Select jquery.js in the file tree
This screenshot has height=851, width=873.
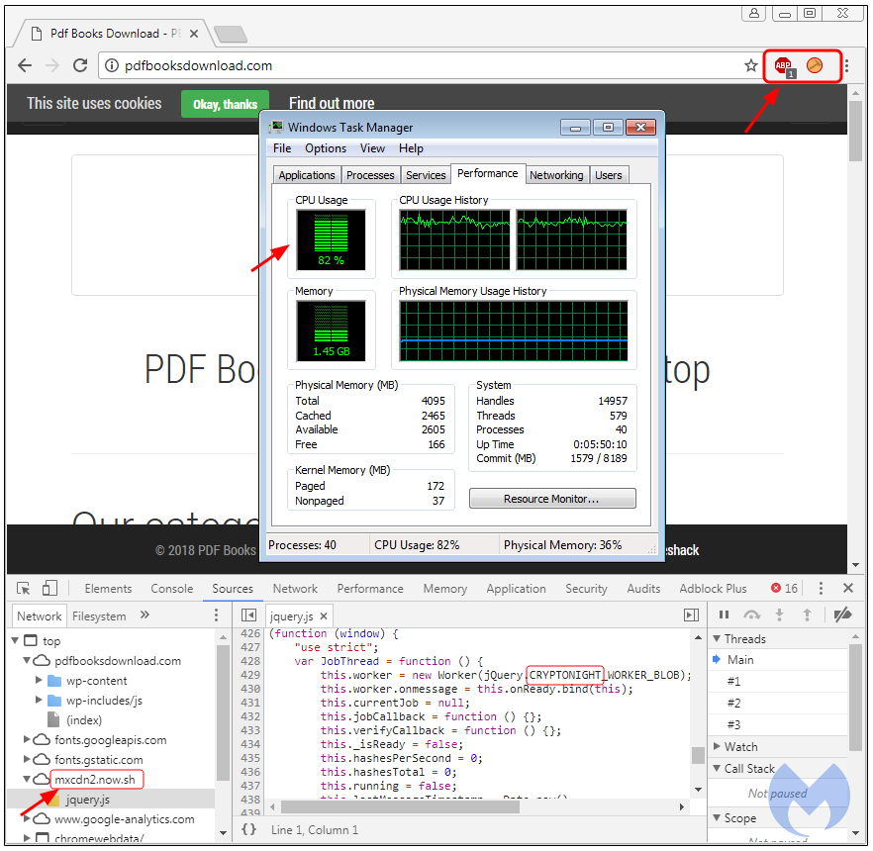click(x=87, y=800)
